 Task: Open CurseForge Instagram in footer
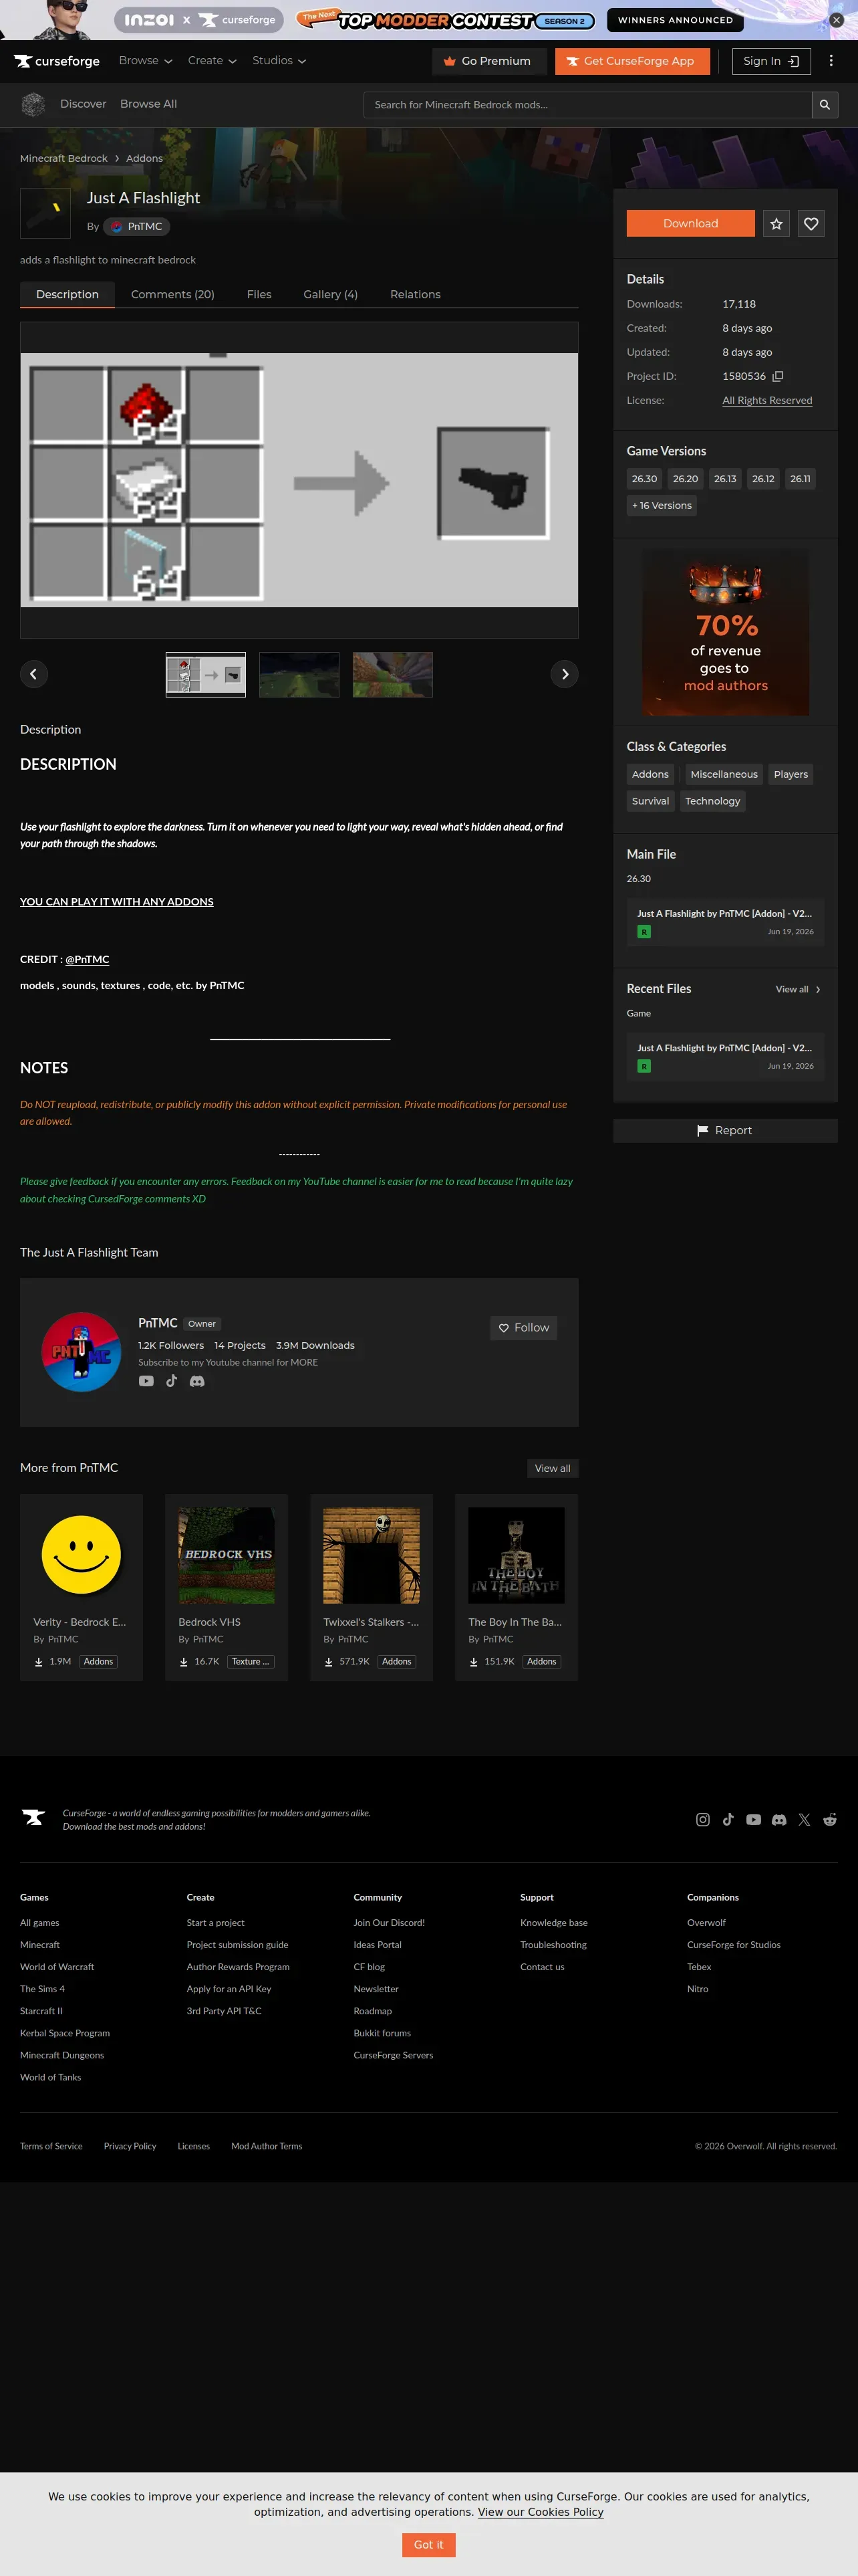703,1820
